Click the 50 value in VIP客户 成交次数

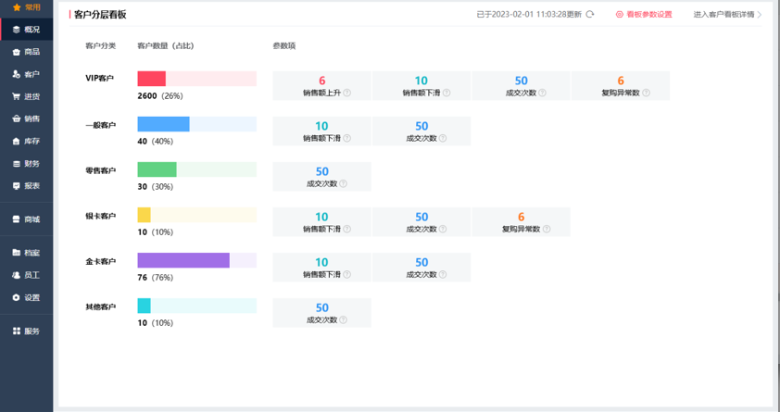[x=521, y=81]
